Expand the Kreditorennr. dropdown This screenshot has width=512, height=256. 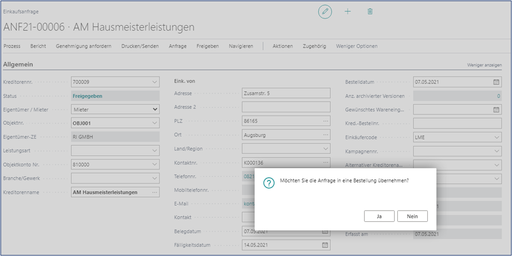(x=154, y=82)
